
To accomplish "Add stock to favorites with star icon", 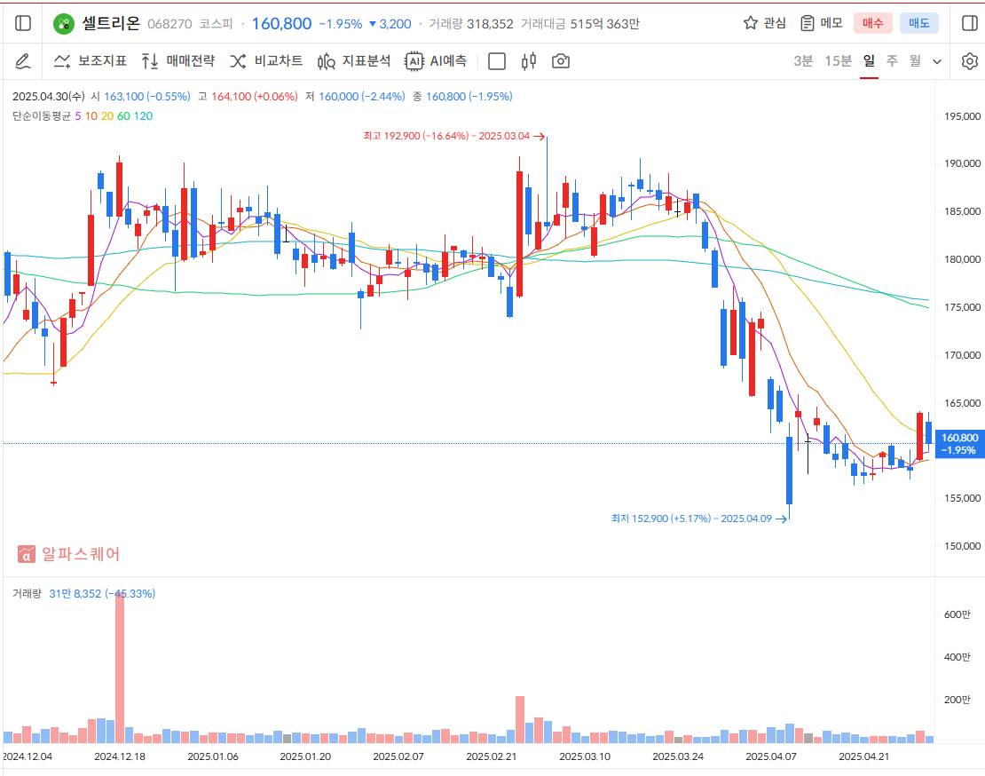I will [750, 23].
